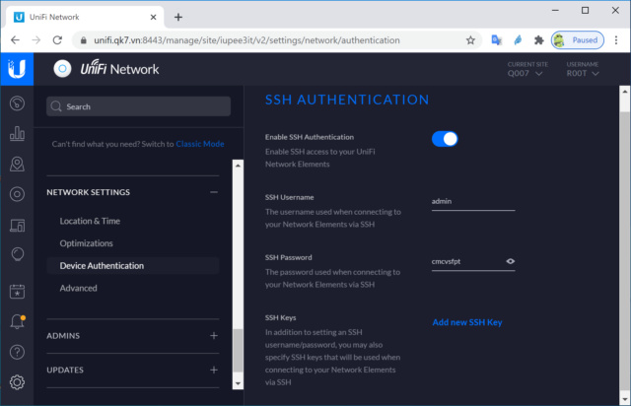Open a new browser tab
Viewport: 631px width, 406px height.
pos(178,18)
